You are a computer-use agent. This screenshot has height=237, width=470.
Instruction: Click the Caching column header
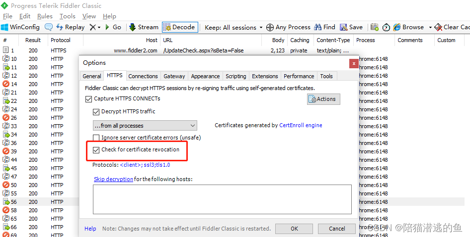pos(300,40)
